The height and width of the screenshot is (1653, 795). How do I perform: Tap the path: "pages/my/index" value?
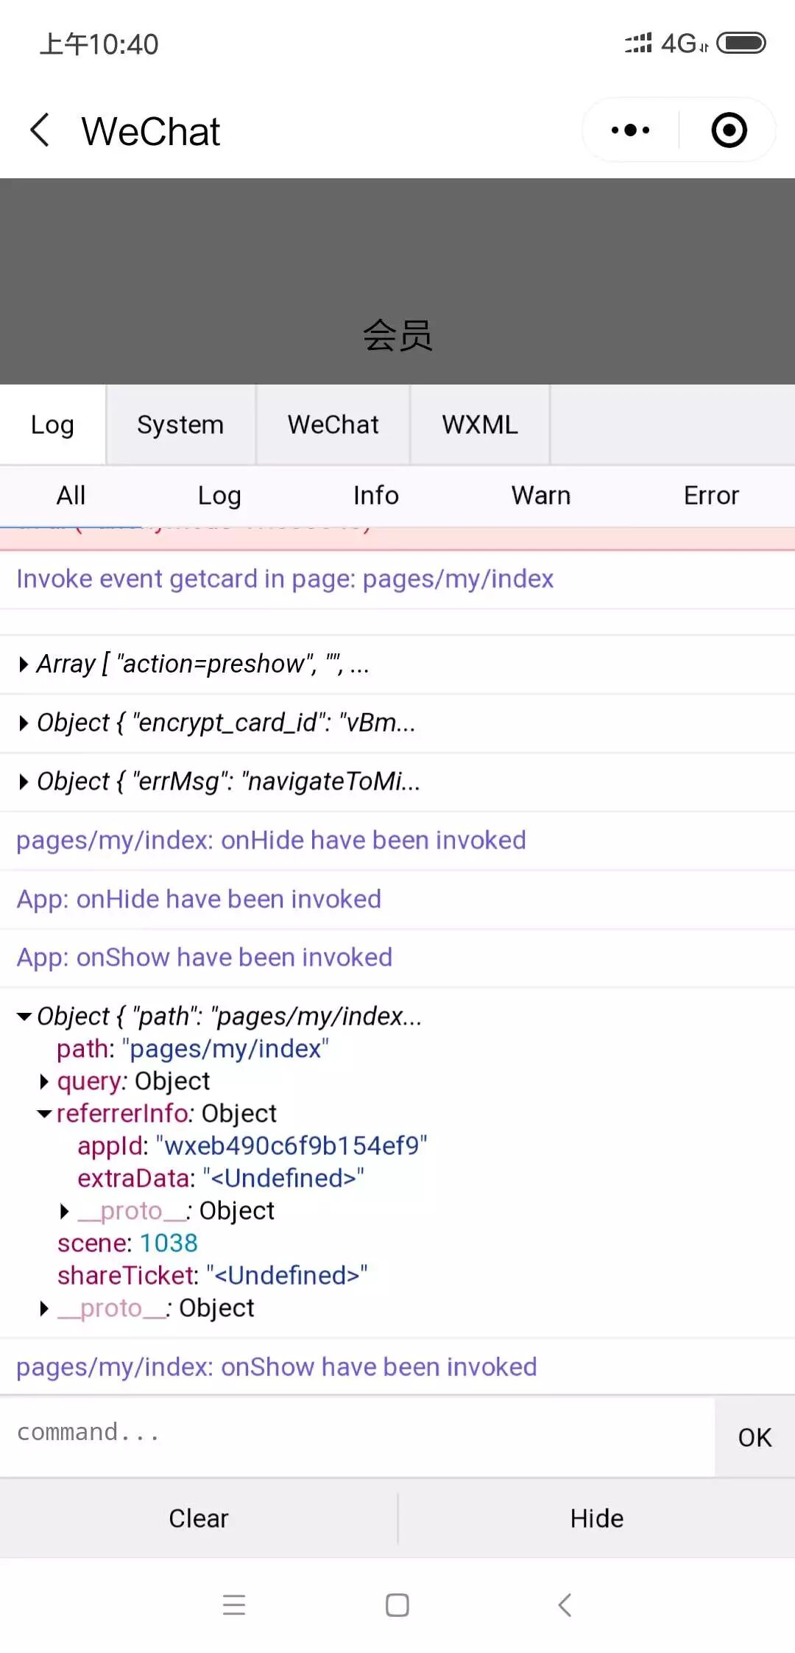click(x=225, y=1049)
